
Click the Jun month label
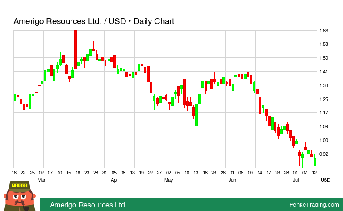coord(232,180)
